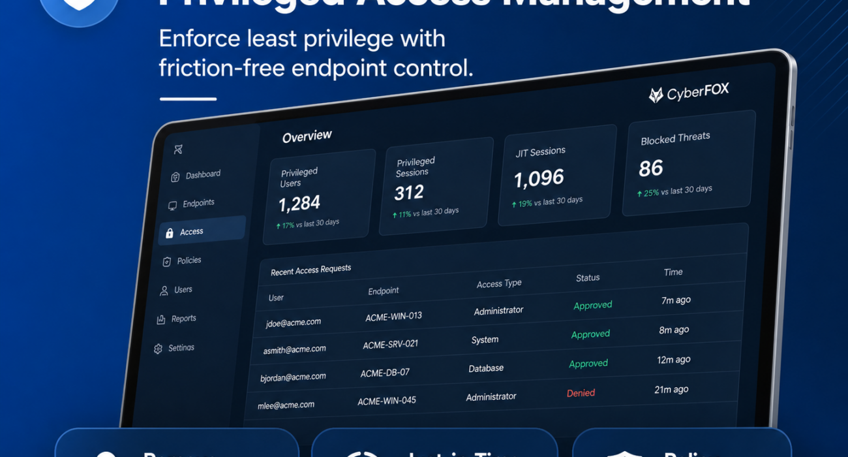Sort by the User column header
Viewport: 848px width, 457px height.
click(x=276, y=298)
